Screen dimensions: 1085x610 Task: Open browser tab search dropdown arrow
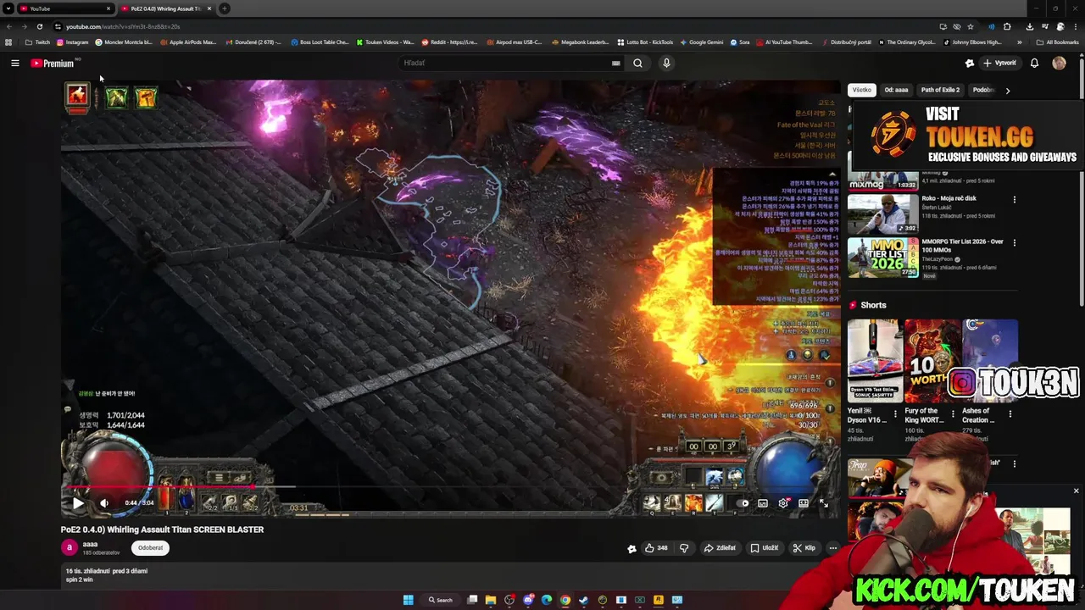8,8
